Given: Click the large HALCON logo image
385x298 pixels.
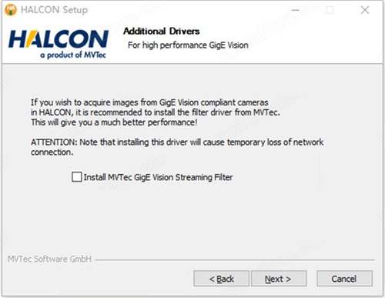Looking at the screenshot, I should click(59, 43).
